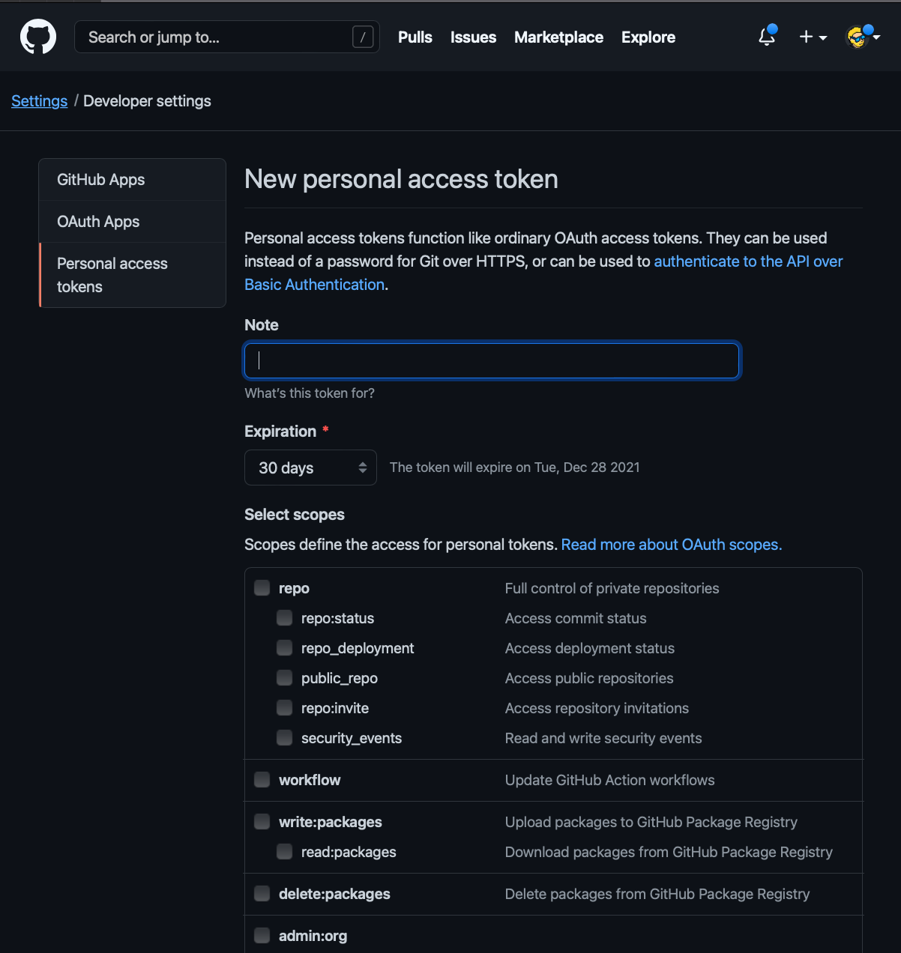Viewport: 901px width, 953px height.
Task: Click the GitHub Octocat logo
Action: coord(38,37)
